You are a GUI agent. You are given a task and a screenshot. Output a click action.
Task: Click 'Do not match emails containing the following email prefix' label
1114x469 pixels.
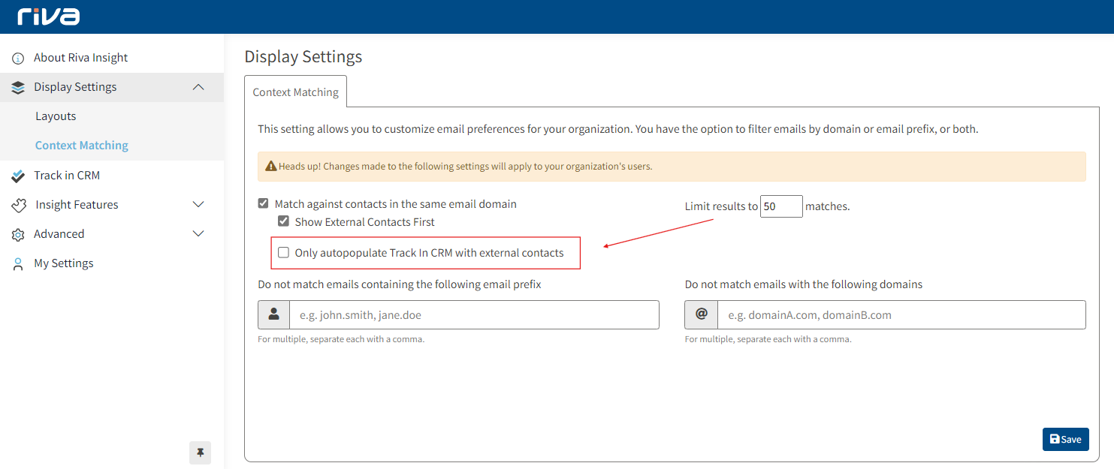tap(400, 284)
